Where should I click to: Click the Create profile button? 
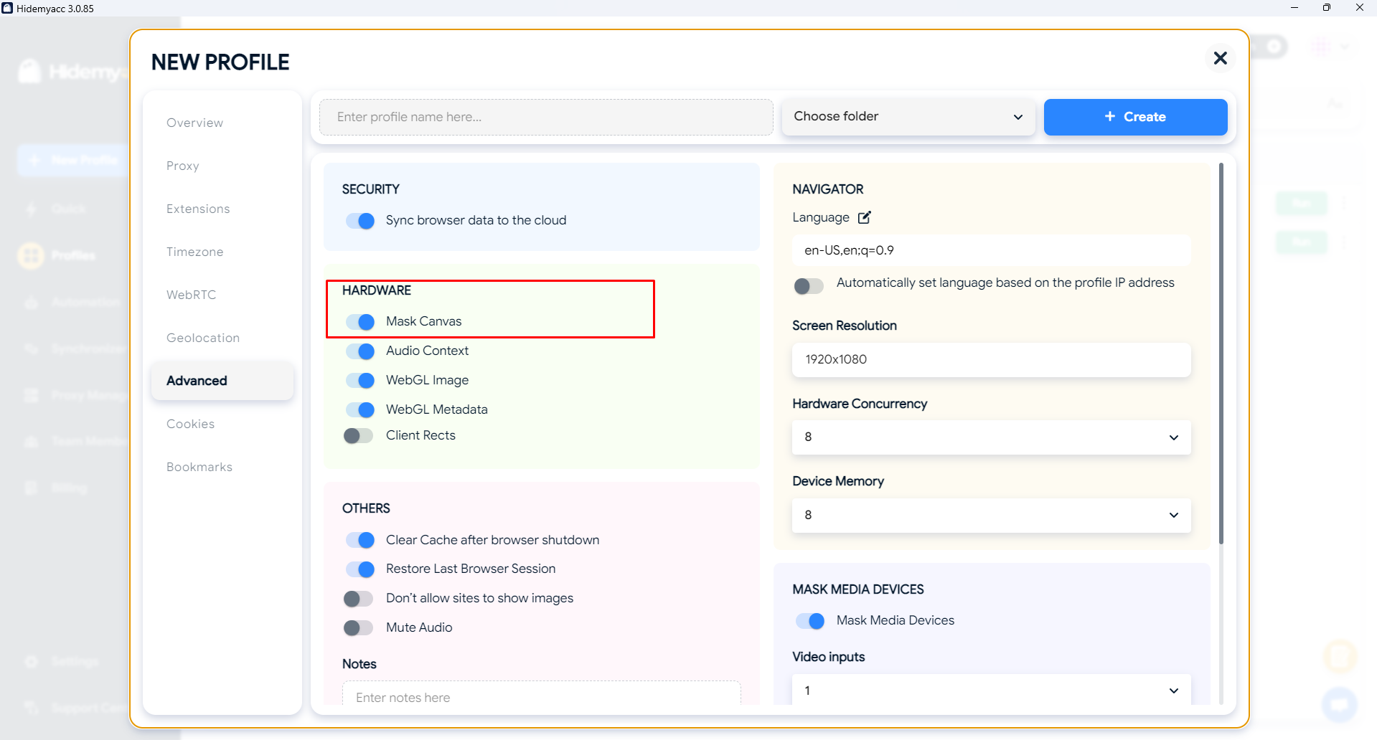tap(1135, 117)
